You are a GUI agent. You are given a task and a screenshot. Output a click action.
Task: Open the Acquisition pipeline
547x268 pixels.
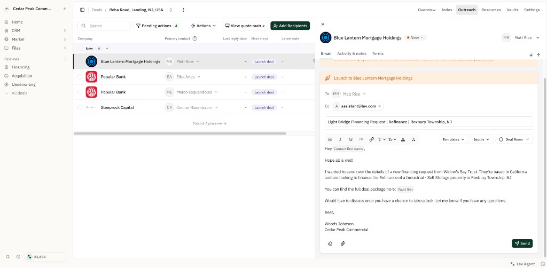(x=21, y=76)
